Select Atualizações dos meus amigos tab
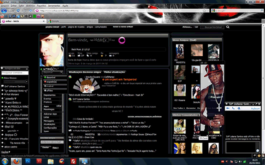The height and width of the screenshot is (165, 265). point(85,72)
